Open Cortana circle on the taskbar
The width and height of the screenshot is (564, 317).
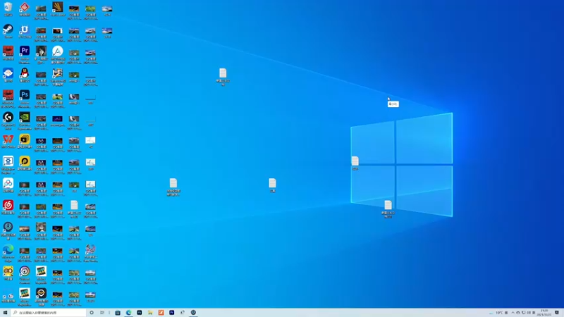(92, 313)
